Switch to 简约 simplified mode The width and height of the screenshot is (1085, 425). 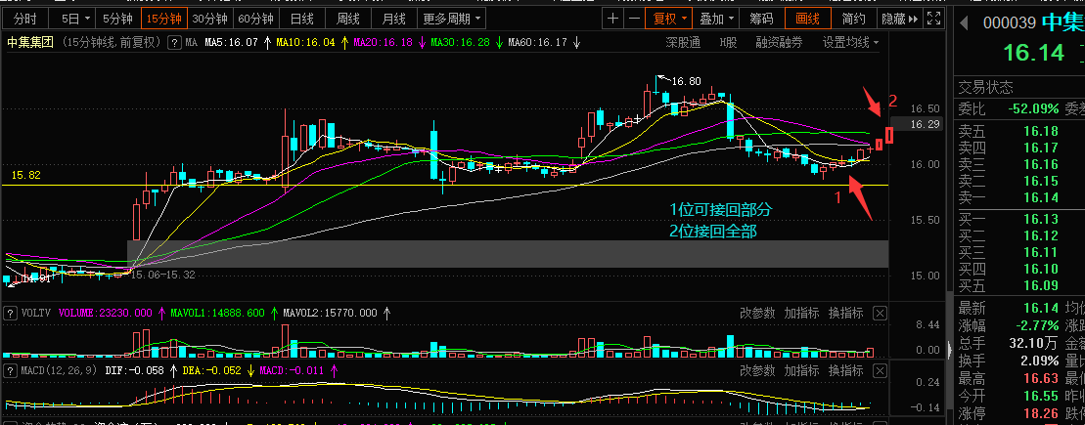tap(853, 19)
